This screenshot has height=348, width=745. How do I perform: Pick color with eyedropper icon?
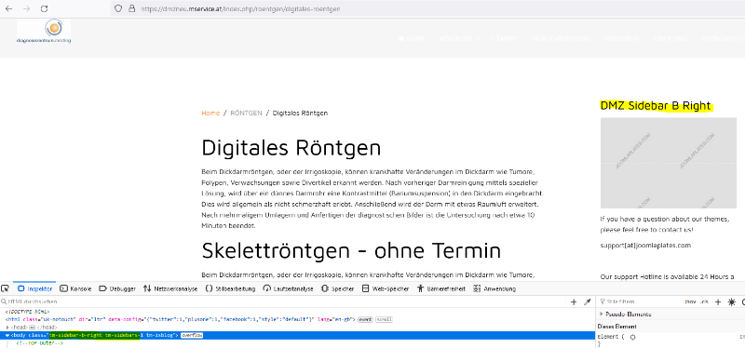pyautogui.click(x=587, y=302)
